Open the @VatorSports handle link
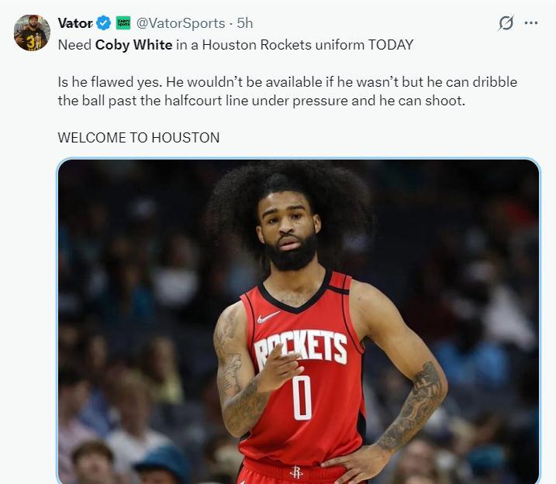 click(x=181, y=23)
